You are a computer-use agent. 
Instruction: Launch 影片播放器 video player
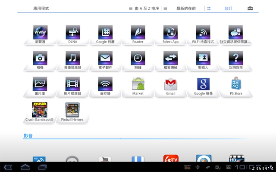pyautogui.click(x=72, y=86)
